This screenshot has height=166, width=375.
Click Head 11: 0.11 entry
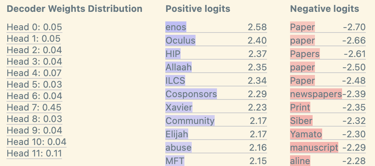point(34,153)
